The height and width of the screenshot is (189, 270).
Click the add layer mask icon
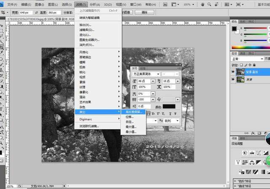[x=259, y=133]
